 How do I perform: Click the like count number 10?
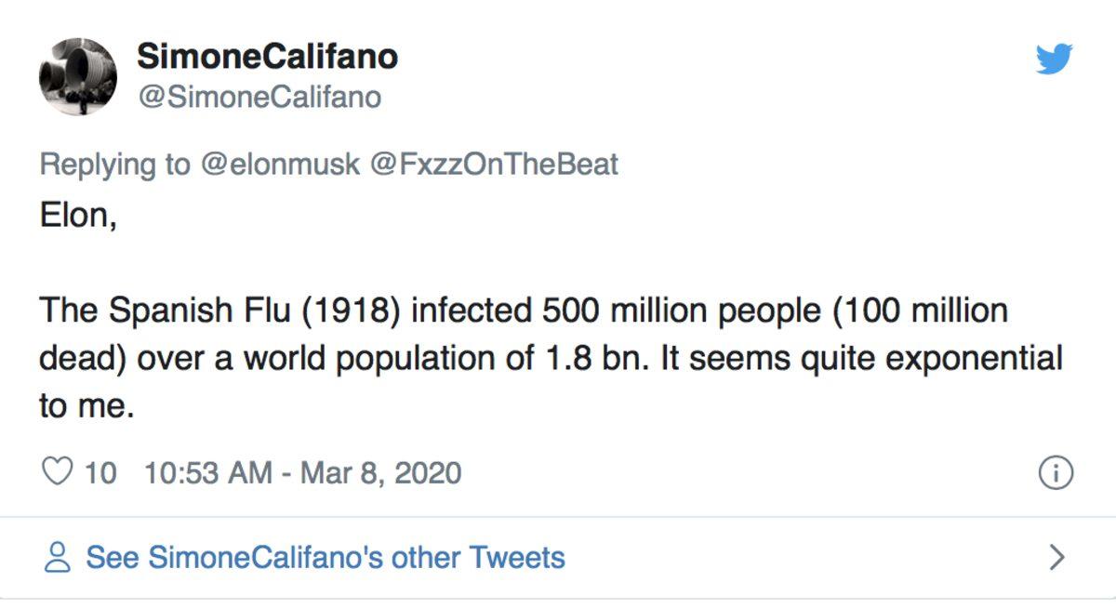tap(100, 473)
